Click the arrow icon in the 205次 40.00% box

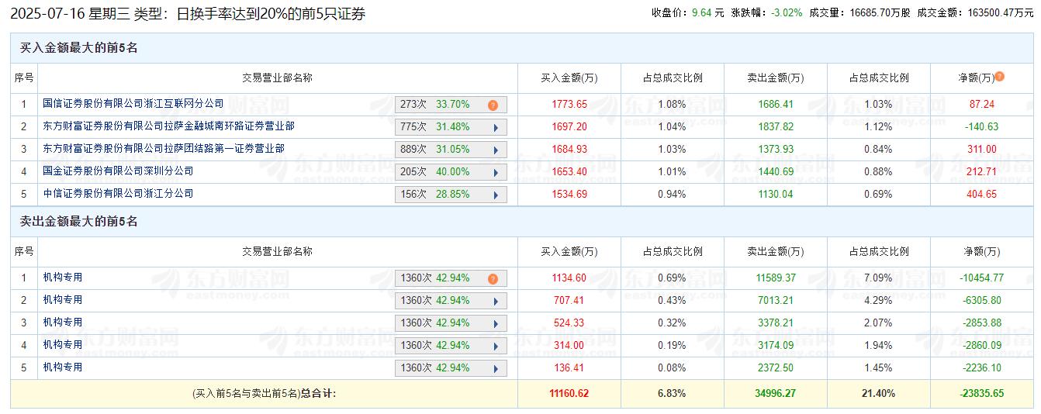495,173
